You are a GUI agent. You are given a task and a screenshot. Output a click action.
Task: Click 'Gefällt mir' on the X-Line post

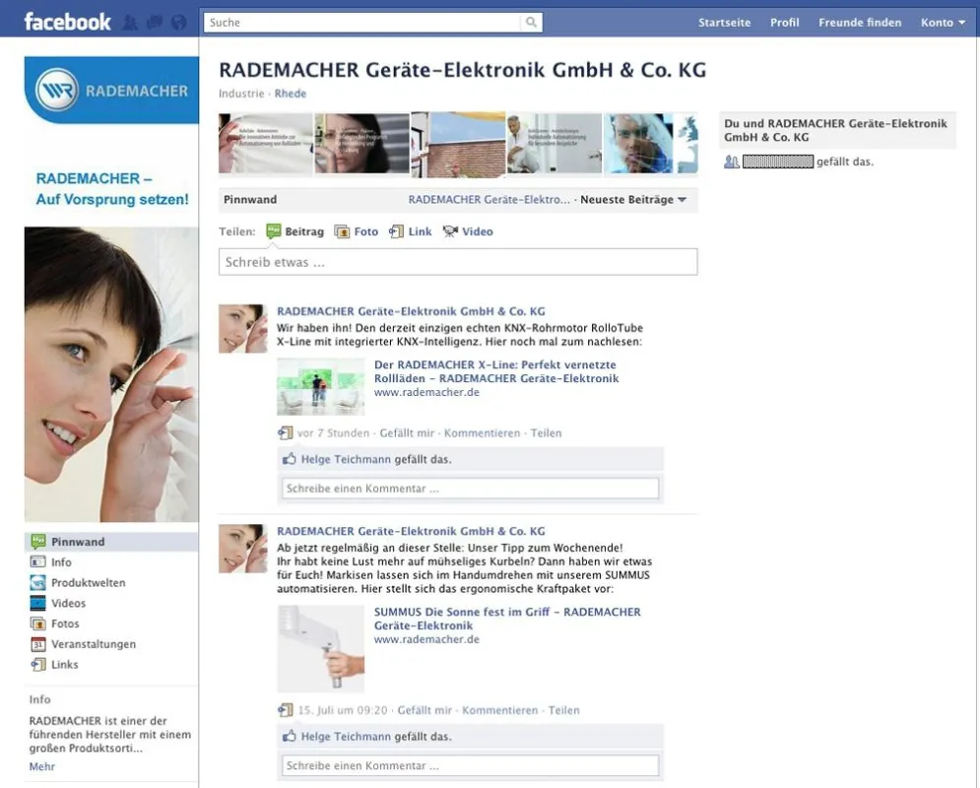tap(407, 433)
